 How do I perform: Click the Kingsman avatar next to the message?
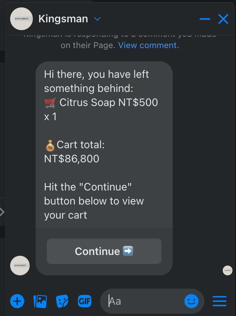point(20,266)
